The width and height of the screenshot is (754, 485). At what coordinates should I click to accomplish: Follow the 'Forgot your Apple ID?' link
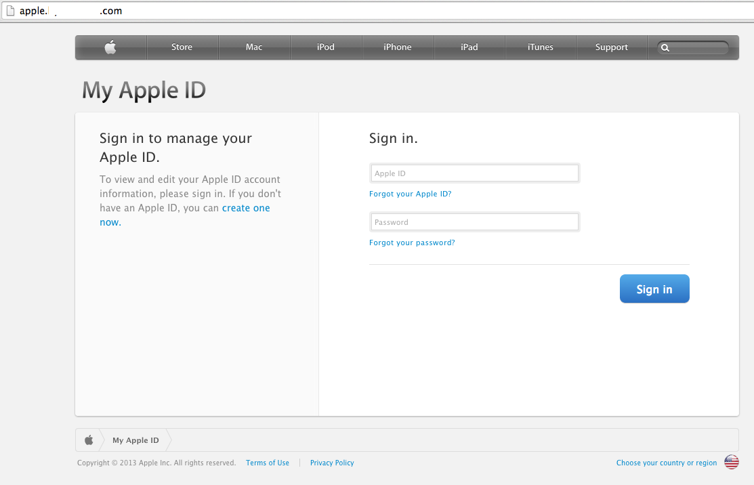(410, 194)
